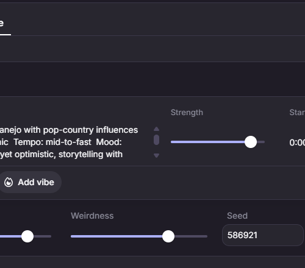
Task: Click the Add vibe button label
Action: point(36,182)
